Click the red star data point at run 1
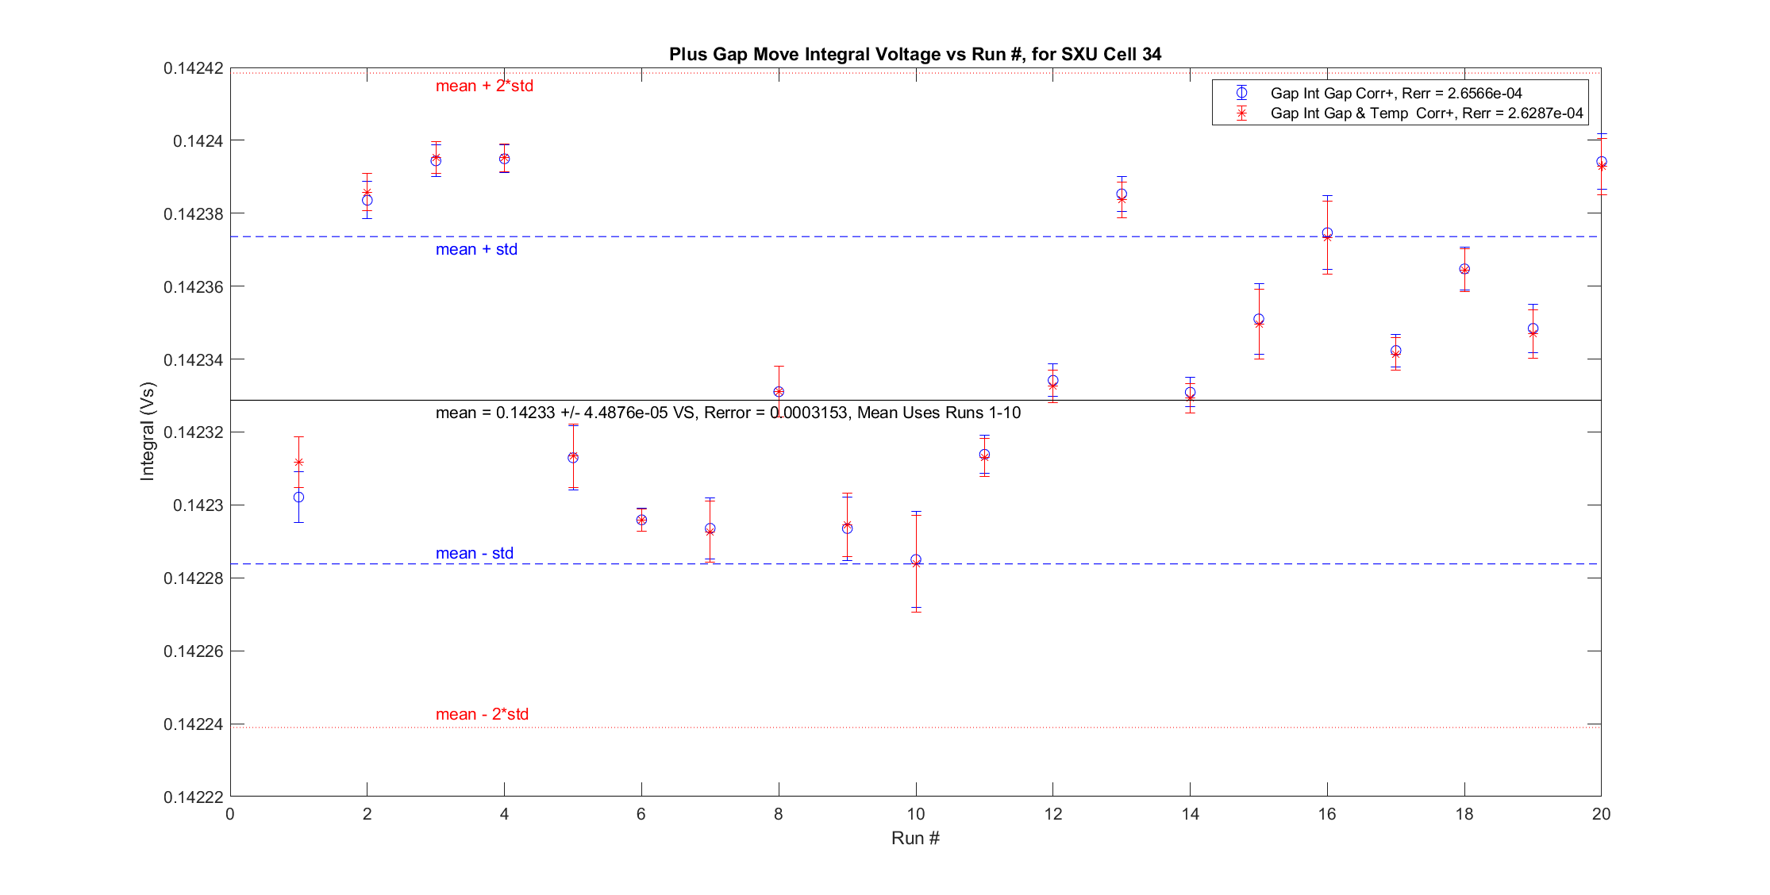 (x=298, y=463)
